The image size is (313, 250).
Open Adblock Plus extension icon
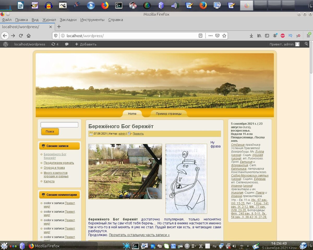pos(283,36)
